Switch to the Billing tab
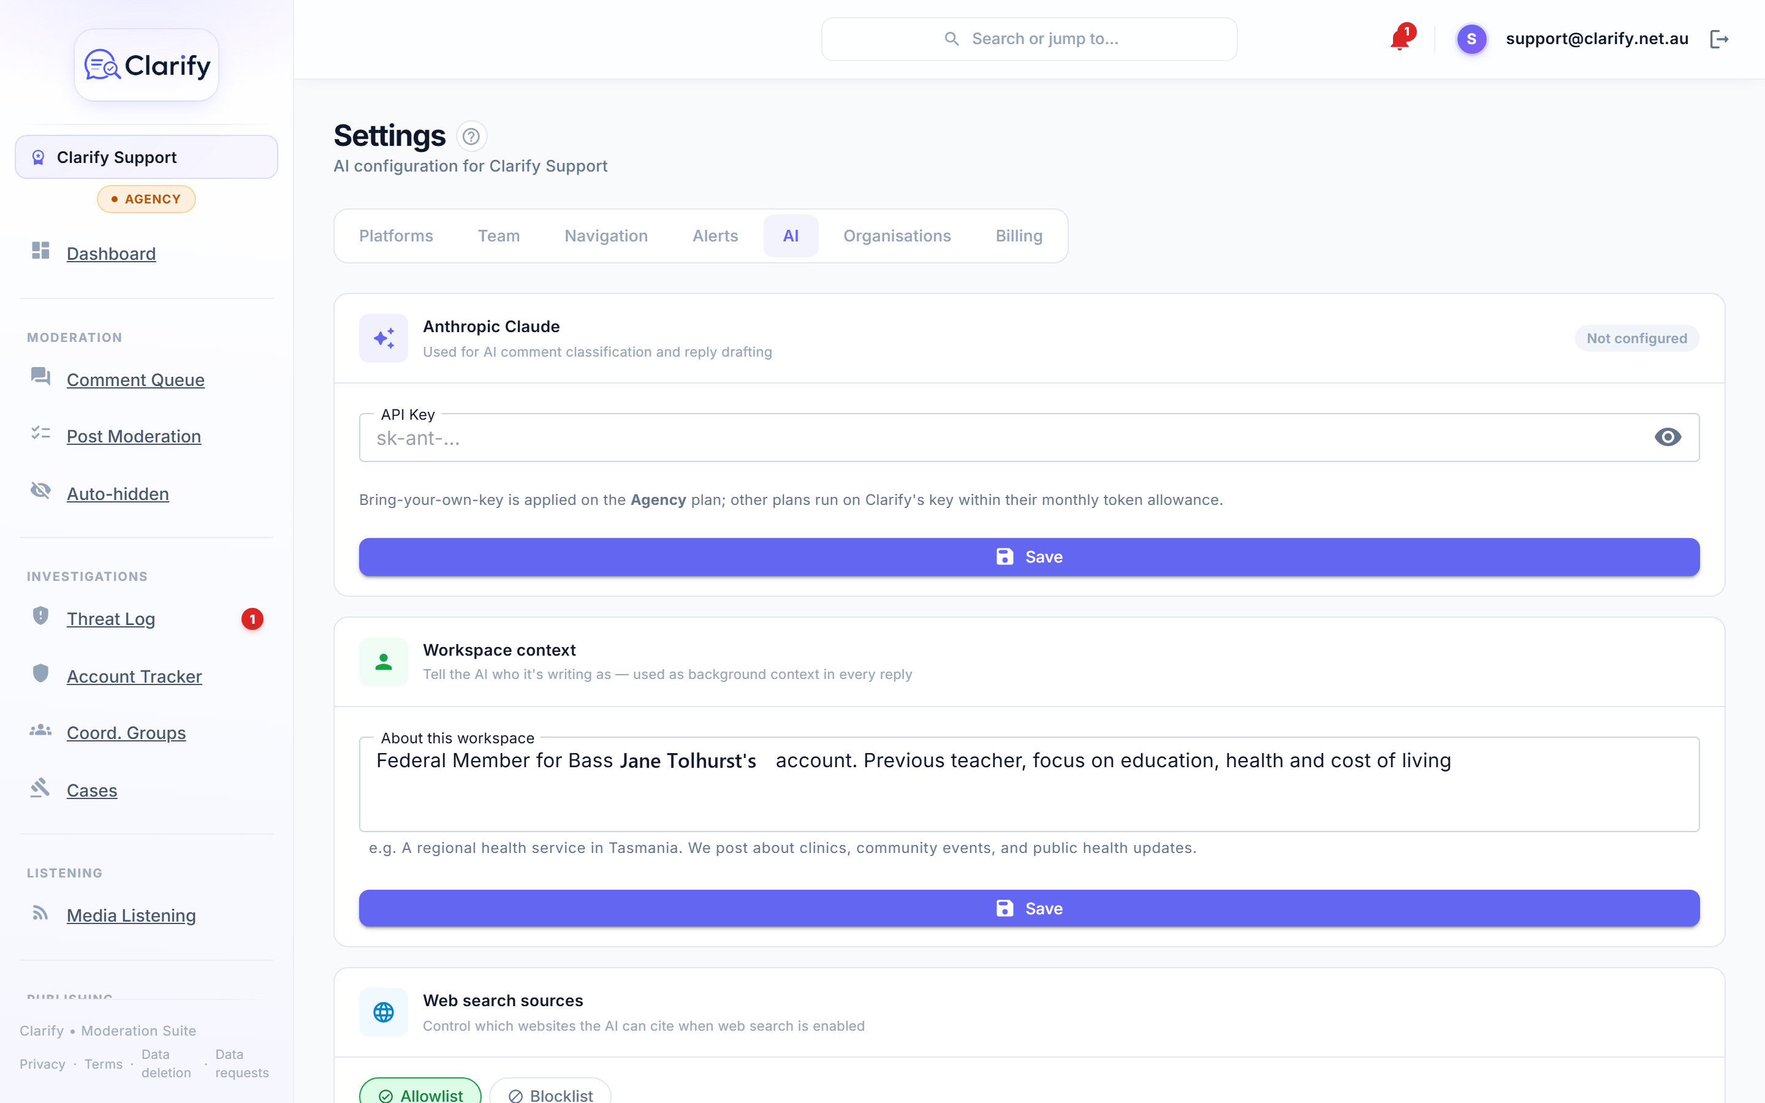The image size is (1765, 1103). (1019, 237)
